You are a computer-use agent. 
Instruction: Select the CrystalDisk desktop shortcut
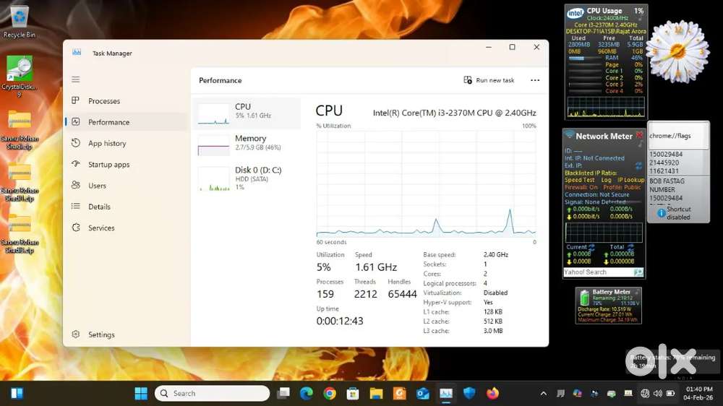tap(20, 77)
